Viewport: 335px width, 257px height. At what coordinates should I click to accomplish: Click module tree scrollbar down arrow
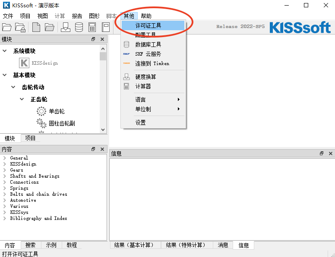tap(103, 129)
